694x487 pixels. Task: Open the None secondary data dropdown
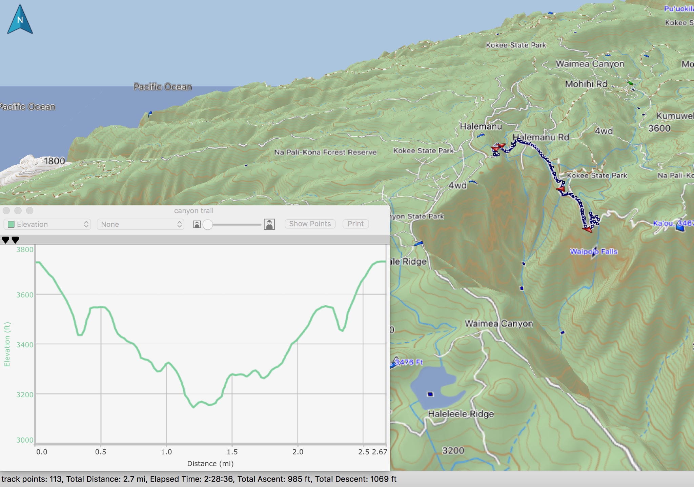tap(140, 224)
